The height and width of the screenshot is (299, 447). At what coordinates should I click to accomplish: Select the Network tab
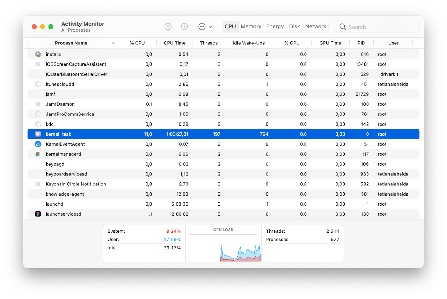(x=316, y=26)
